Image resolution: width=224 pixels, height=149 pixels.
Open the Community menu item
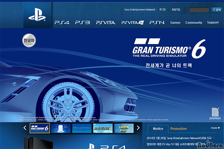pyautogui.click(x=194, y=22)
